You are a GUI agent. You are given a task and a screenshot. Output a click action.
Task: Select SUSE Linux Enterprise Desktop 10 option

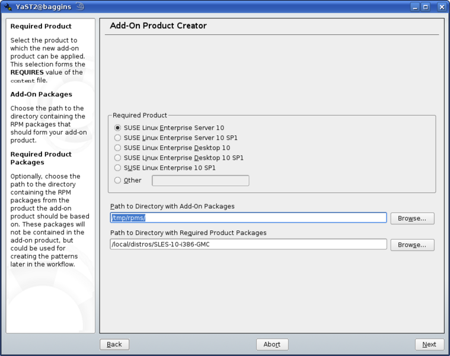(x=118, y=148)
